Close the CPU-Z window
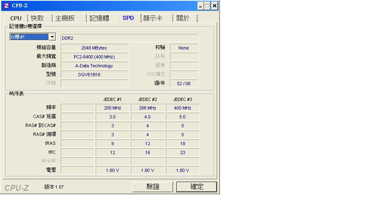This screenshot has height=219, width=391. click(x=214, y=6)
